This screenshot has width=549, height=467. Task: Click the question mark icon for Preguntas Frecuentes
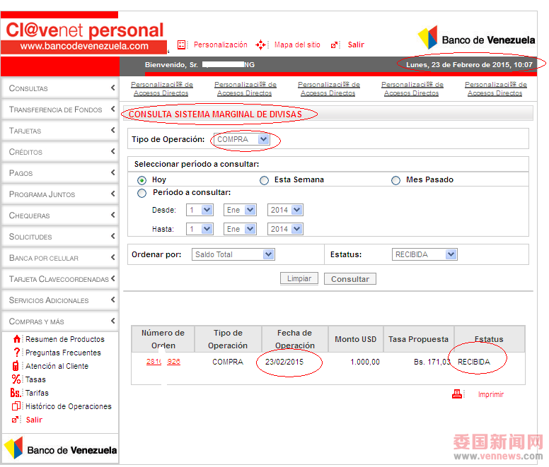pos(16,352)
